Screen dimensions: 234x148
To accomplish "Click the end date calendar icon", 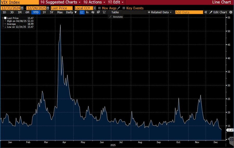I will click(47, 8).
